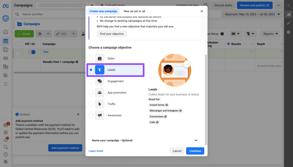
Task: Select the Awareness objective radio button
Action: [x=91, y=115]
